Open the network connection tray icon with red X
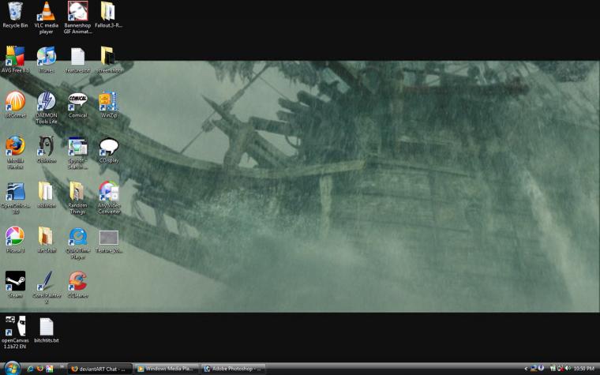This screenshot has width=600, height=375. point(560,369)
